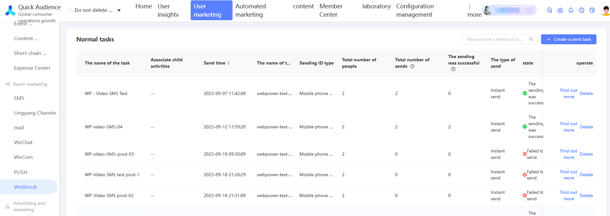Open the three-dot more menu
Viewport: 610px width, 216px height.
pyautogui.click(x=470, y=7)
